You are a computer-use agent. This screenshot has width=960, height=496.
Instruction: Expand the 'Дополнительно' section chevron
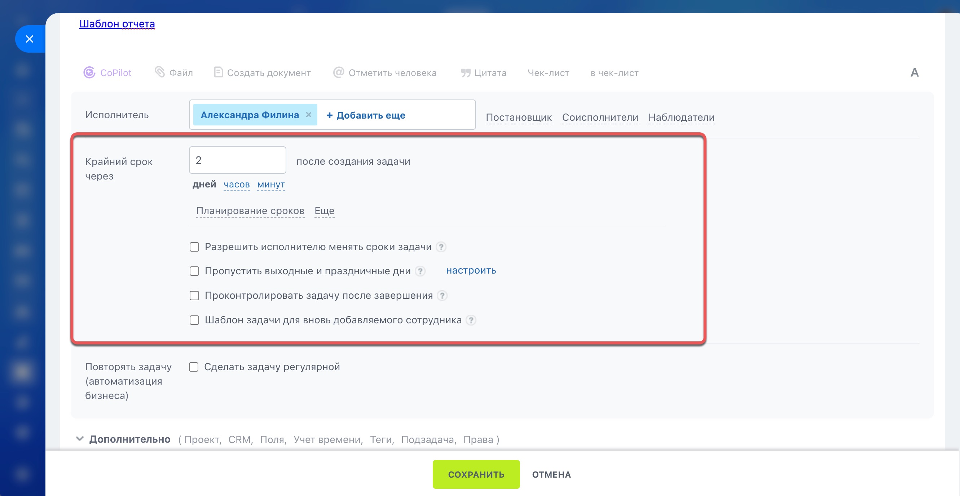79,439
